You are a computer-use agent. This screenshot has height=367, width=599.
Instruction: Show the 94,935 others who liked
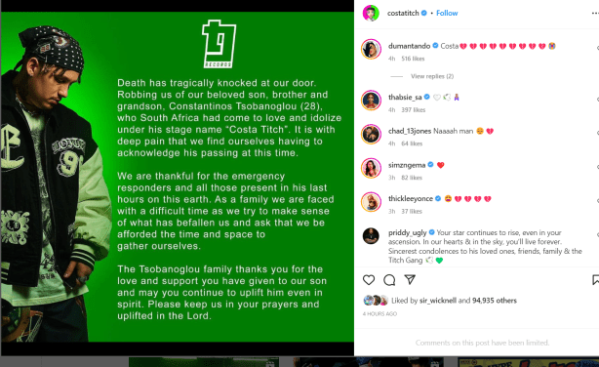pyautogui.click(x=495, y=301)
